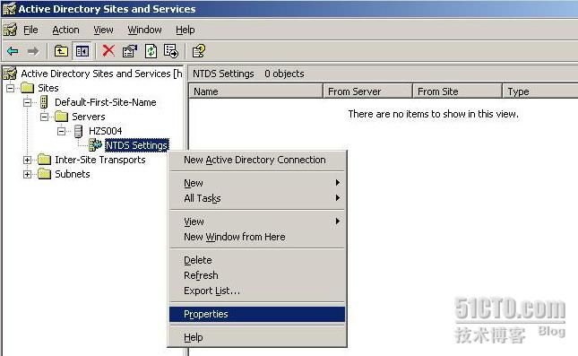Select the Default-First-Site-Name label
578x356 pixels.
(106, 102)
